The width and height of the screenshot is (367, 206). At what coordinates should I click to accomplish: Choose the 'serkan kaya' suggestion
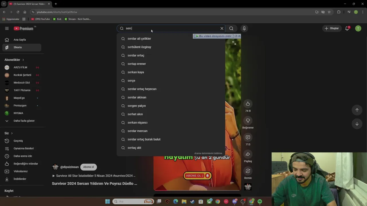pyautogui.click(x=171, y=72)
